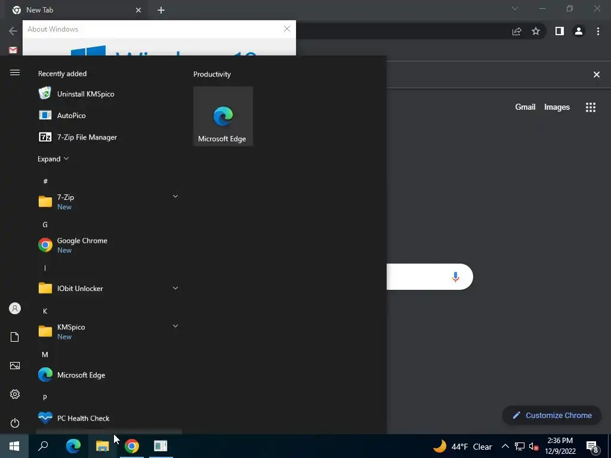Image resolution: width=611 pixels, height=458 pixels.
Task: Click the Windows Start button
Action: [14, 446]
